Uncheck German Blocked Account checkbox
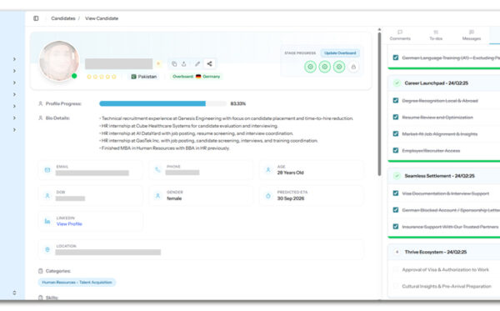 (396, 210)
